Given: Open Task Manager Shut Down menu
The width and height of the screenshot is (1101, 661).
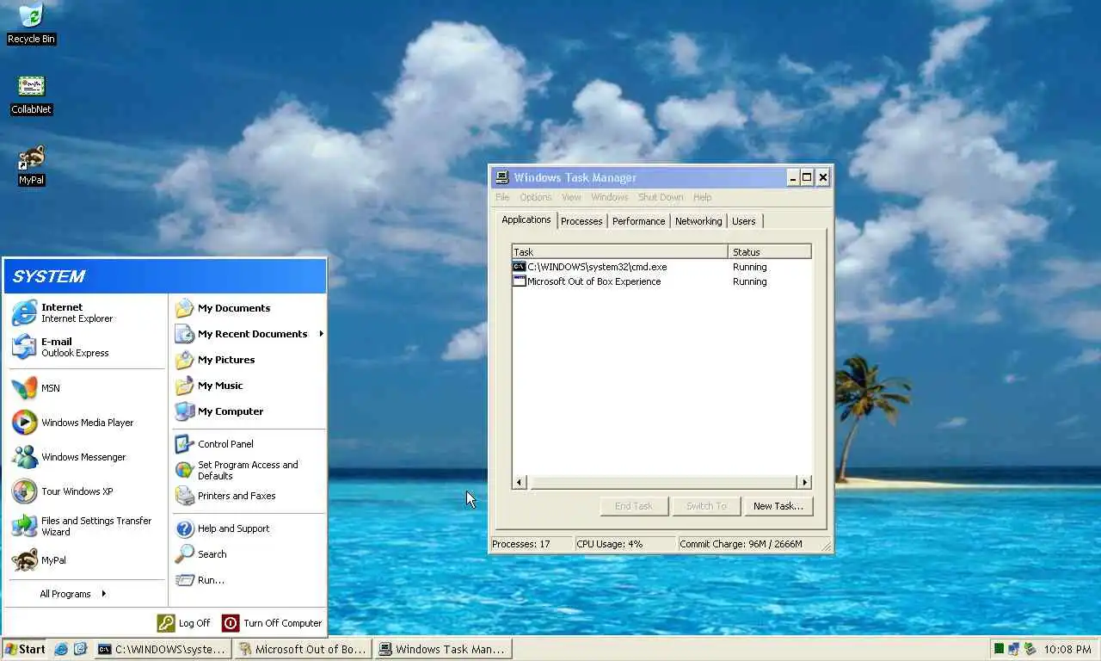Looking at the screenshot, I should click(661, 197).
